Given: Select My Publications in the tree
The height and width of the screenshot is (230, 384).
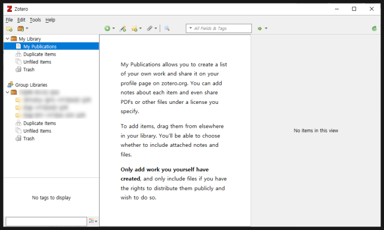Looking at the screenshot, I should click(51, 47).
